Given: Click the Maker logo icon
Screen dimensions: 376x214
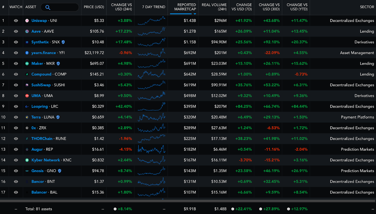Looking at the screenshot, I should point(27,64).
